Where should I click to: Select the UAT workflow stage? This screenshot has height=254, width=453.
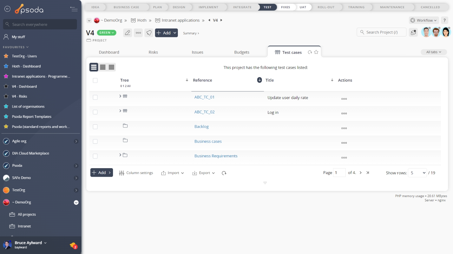point(303,7)
